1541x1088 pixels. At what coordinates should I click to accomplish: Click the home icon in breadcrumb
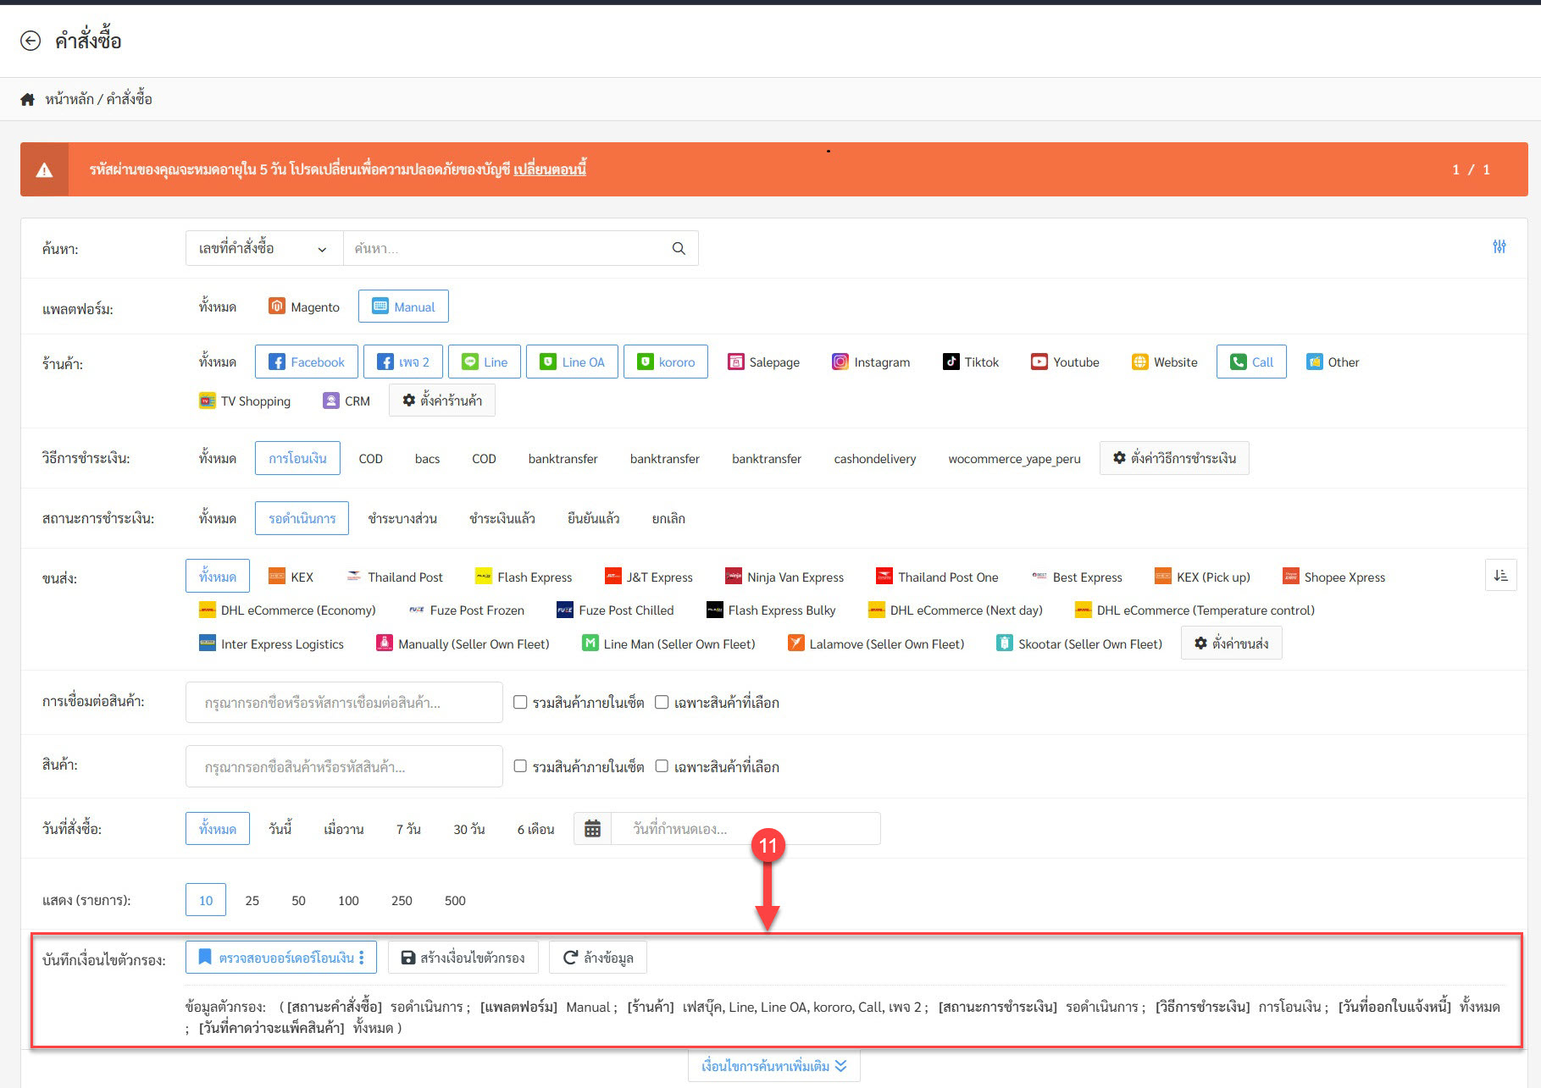point(27,99)
